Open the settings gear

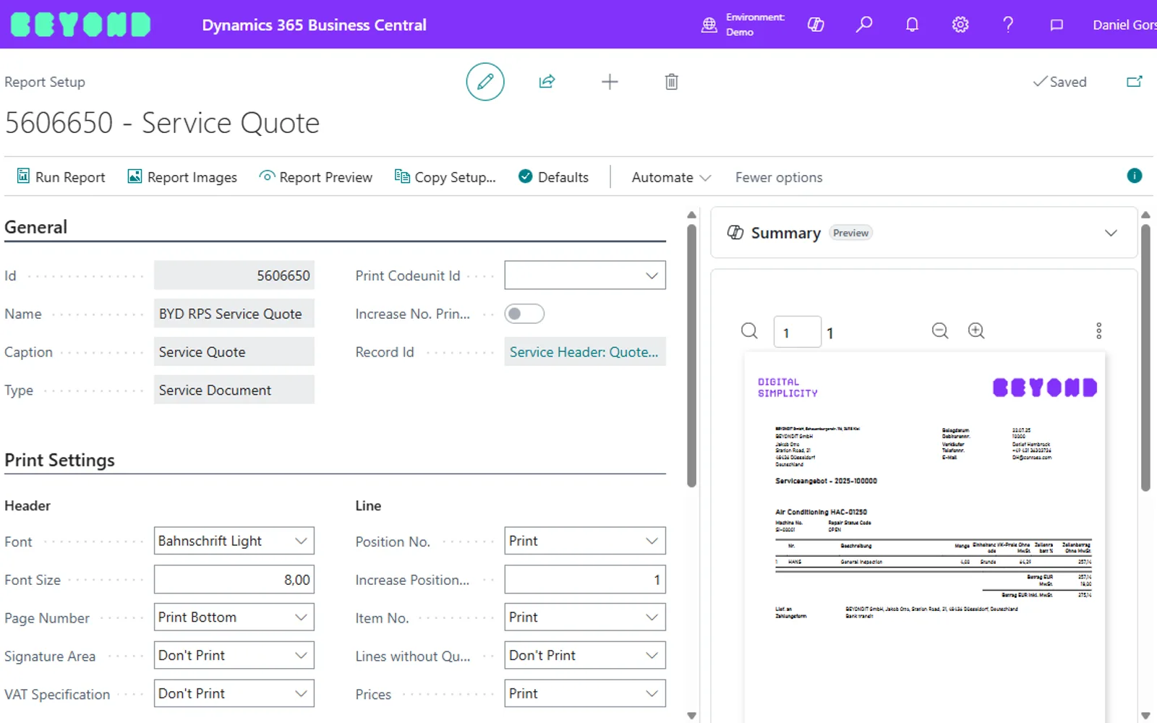pyautogui.click(x=960, y=25)
